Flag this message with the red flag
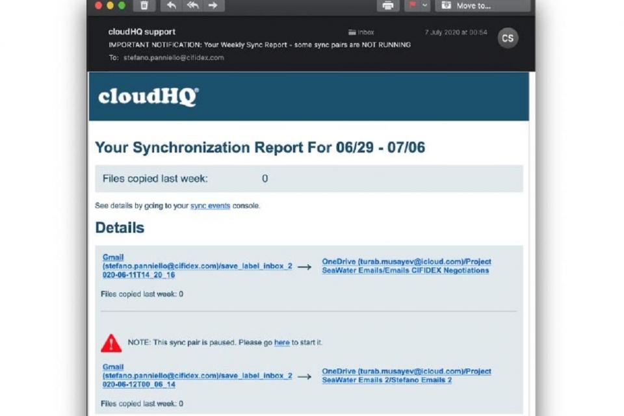The image size is (624, 416). pos(412,5)
